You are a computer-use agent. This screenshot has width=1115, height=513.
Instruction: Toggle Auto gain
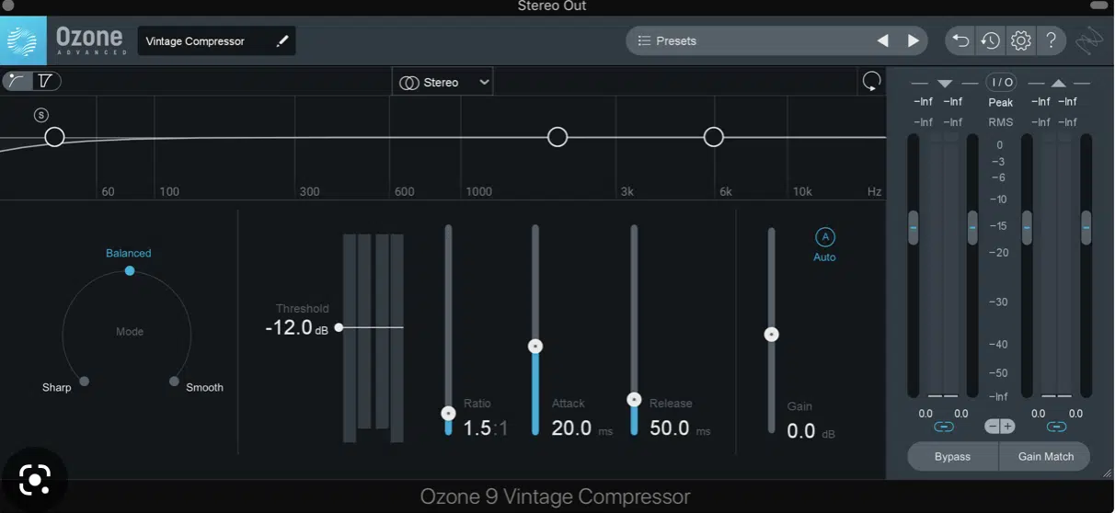(x=825, y=237)
